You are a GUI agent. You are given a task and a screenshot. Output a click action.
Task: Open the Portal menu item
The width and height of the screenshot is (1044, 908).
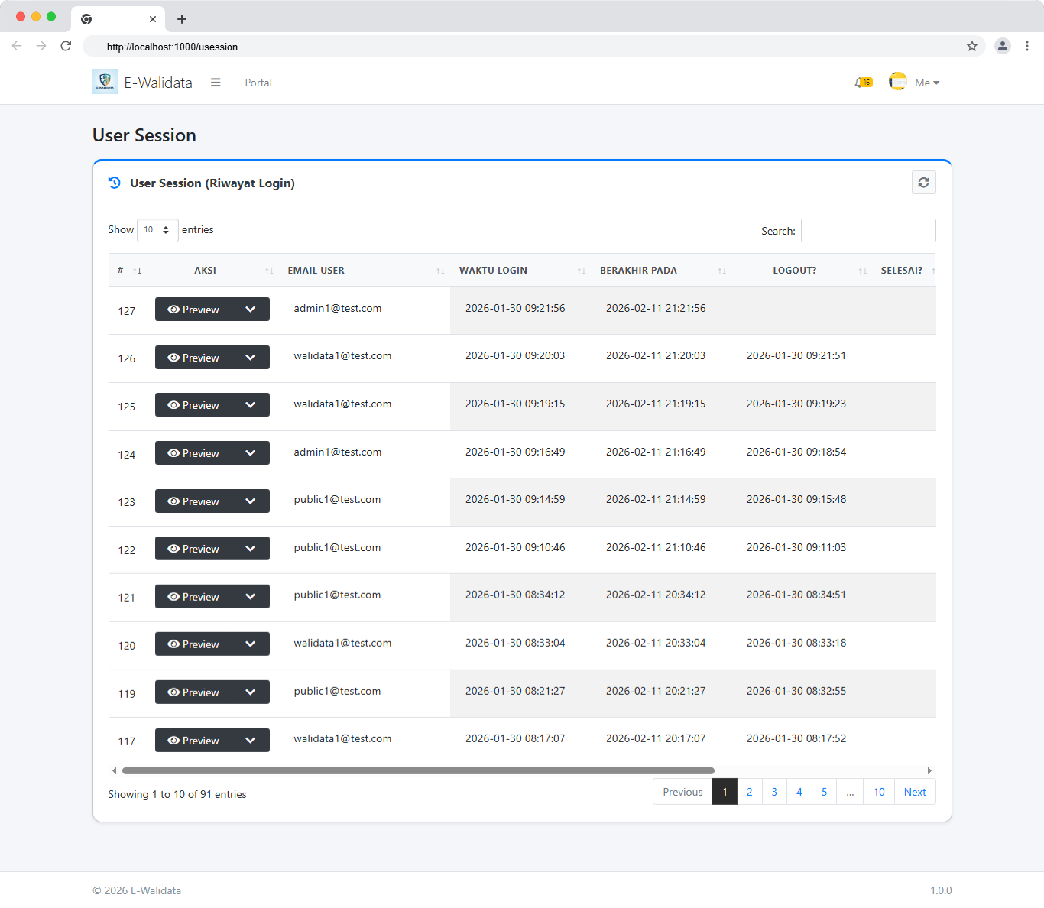tap(258, 83)
